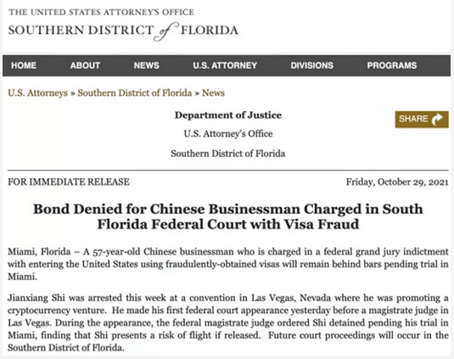Click the Friday, October 29, 2021 date
This screenshot has width=454, height=359.
click(397, 182)
